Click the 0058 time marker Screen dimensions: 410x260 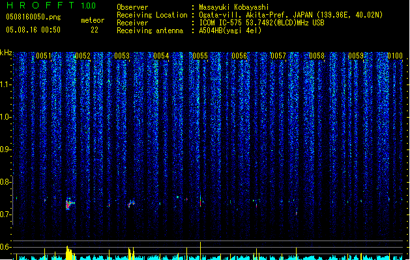tap(317, 56)
